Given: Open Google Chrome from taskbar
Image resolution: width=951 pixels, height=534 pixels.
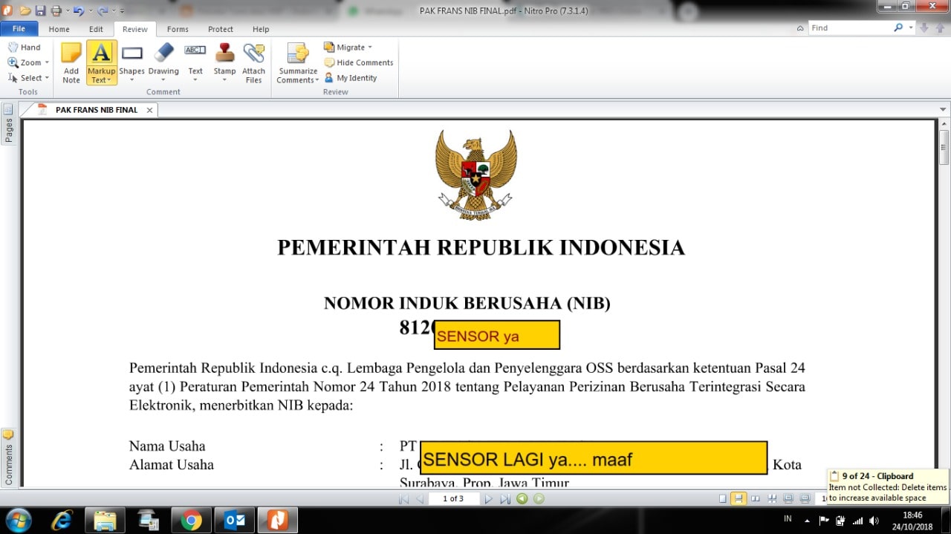Looking at the screenshot, I should coord(192,520).
